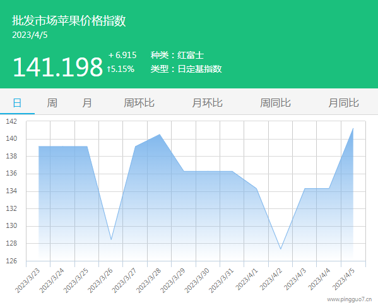Click the 2023/4/5 peak data point
Screen dimensions: 378x305
353,128
